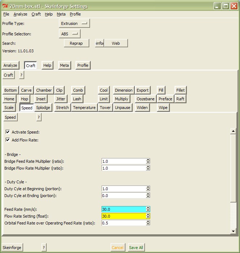Increment the Feed Rate spinner arrows
Screen dimensions: 240x253
148,208
